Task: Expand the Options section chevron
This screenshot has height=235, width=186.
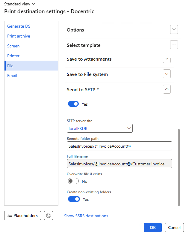Action: 174,30
